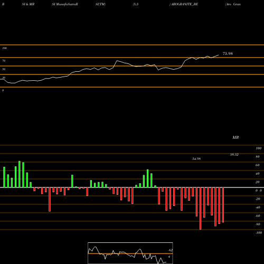This screenshot has height=264, width=264.
Task: Click the MR chart title label
Action: 235,137
